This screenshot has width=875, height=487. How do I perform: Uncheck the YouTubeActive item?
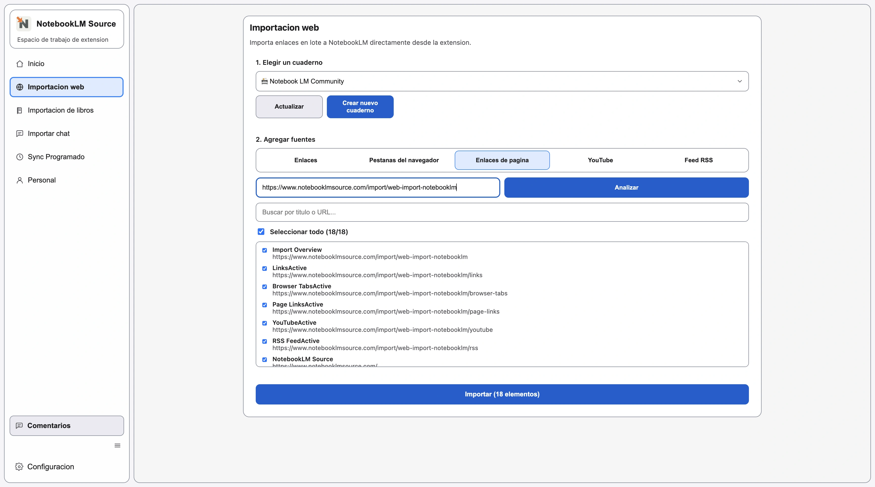coord(265,323)
